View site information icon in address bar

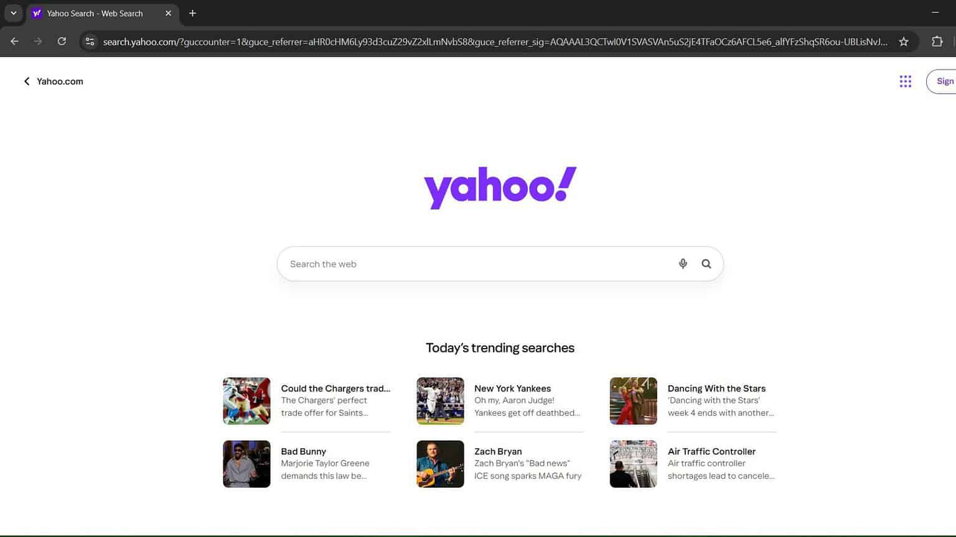tap(90, 42)
